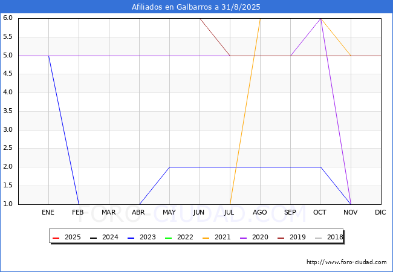Select the 2021 legend label

point(222,237)
